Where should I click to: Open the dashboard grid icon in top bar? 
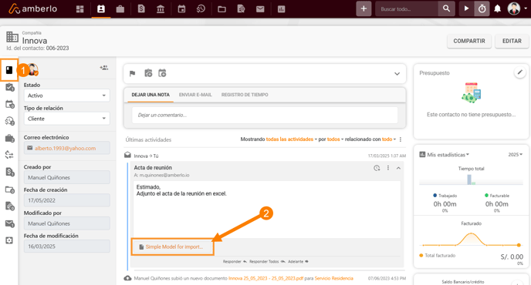point(80,9)
